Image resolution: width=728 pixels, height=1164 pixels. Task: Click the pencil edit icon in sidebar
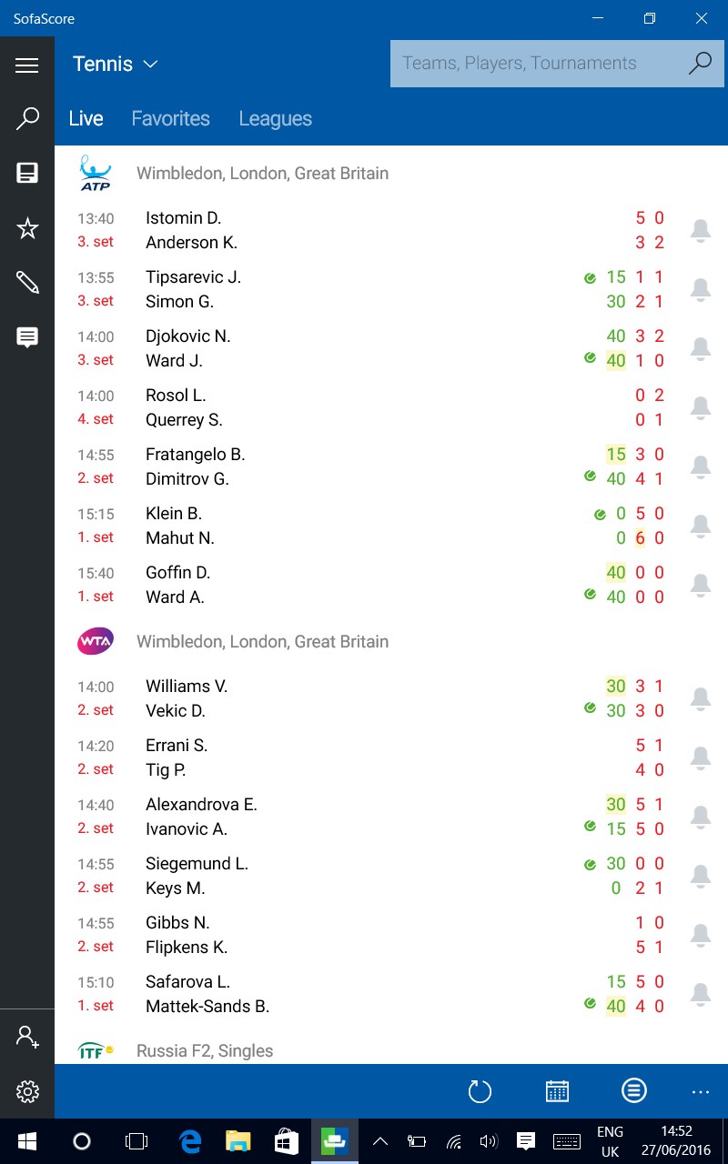coord(27,283)
